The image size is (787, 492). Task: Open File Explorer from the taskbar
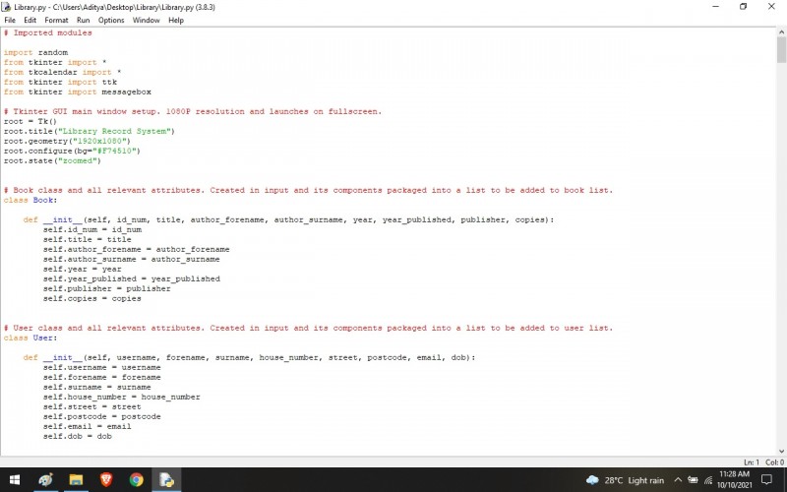pos(76,480)
